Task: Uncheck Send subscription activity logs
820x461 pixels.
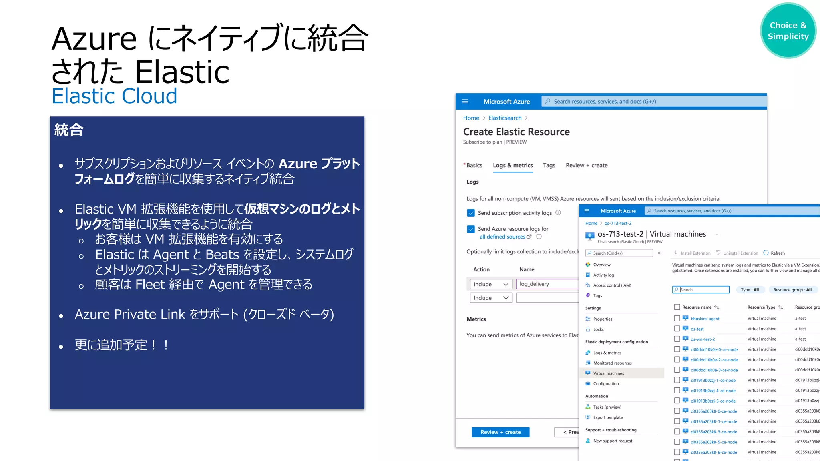Action: tap(471, 213)
